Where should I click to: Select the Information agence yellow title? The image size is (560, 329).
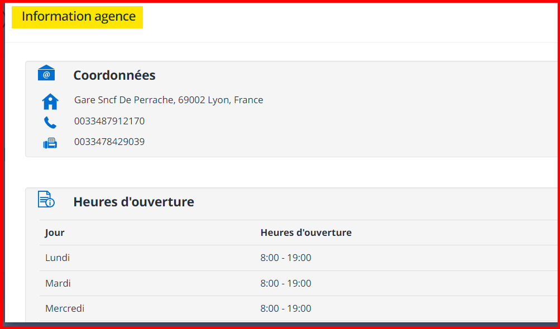click(78, 17)
